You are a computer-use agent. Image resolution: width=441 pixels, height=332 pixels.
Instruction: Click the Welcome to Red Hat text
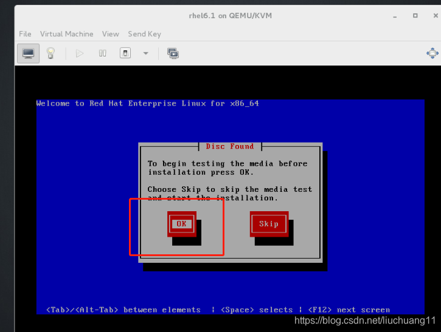tap(147, 104)
